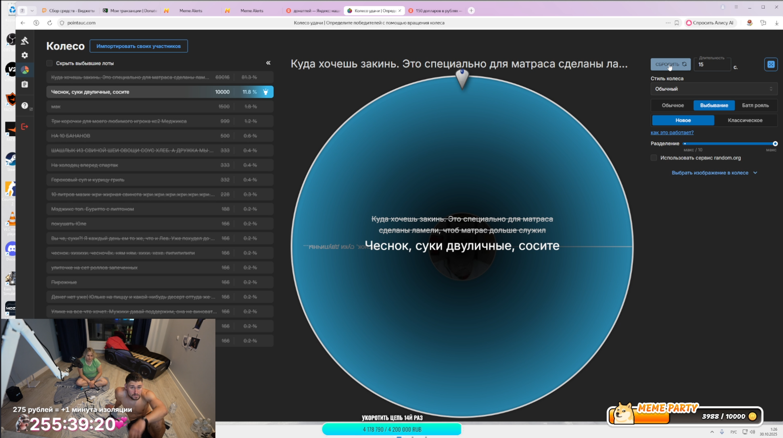This screenshot has width=783, height=438.
Task: Open settings gear in sidebar
Action: click(x=25, y=55)
